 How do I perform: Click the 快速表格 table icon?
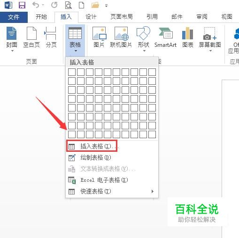(72, 192)
